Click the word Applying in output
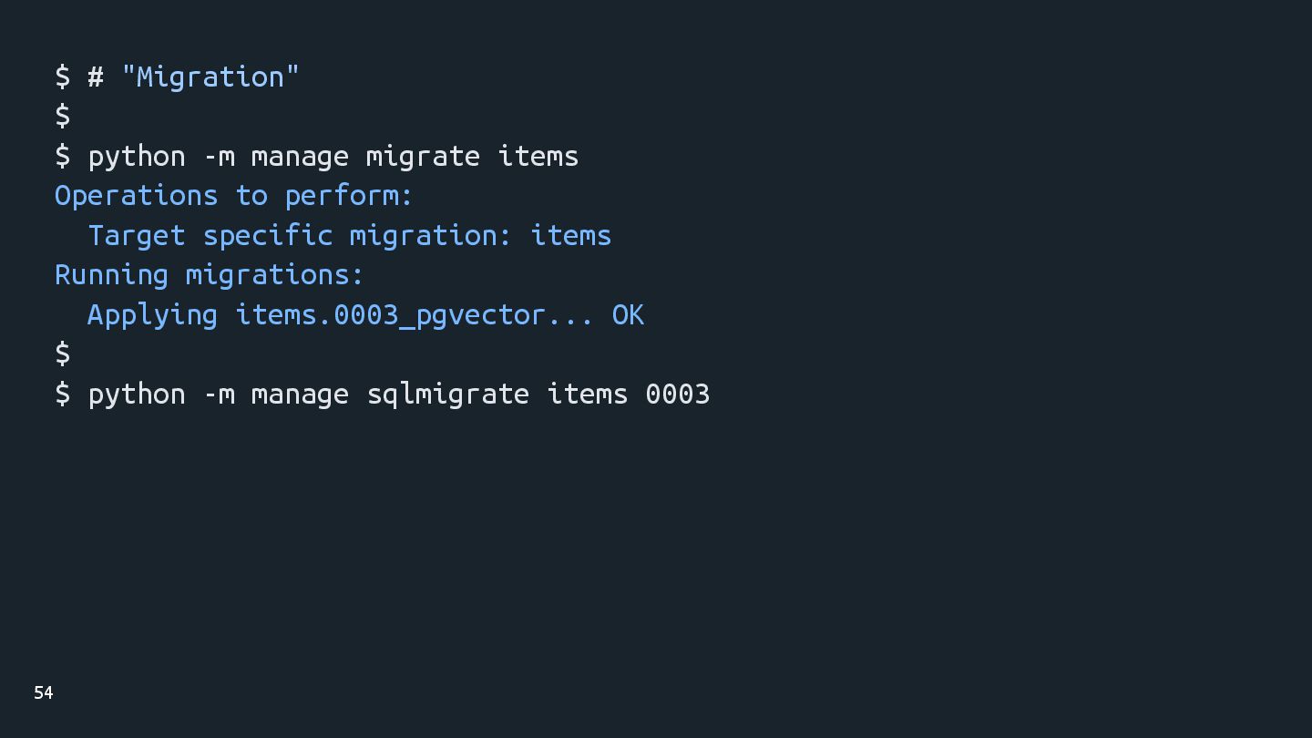The height and width of the screenshot is (738, 1312). pyautogui.click(x=151, y=315)
